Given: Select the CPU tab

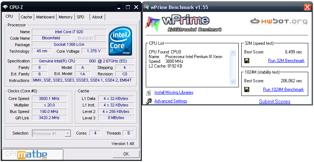Looking at the screenshot, I should point(9,16).
